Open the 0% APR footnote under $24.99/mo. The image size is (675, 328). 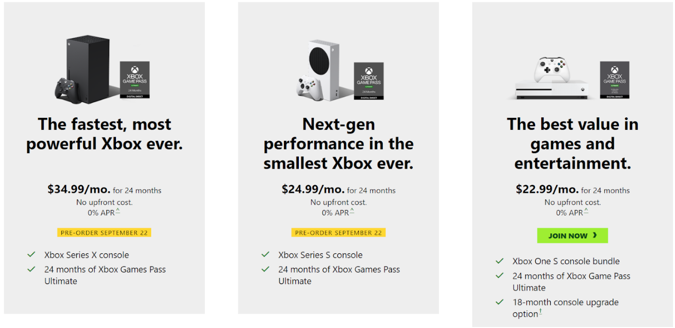(x=352, y=212)
